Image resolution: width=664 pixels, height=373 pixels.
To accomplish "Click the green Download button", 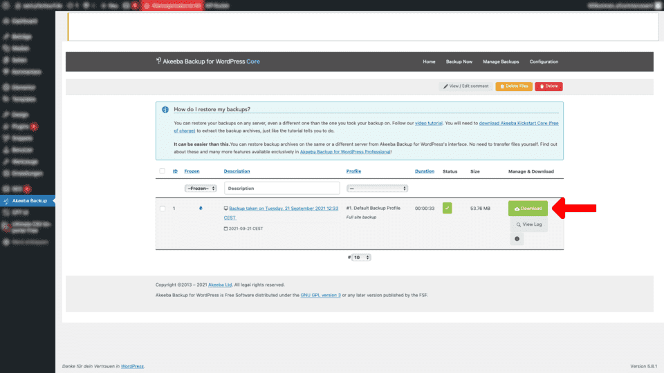I will click(528, 209).
